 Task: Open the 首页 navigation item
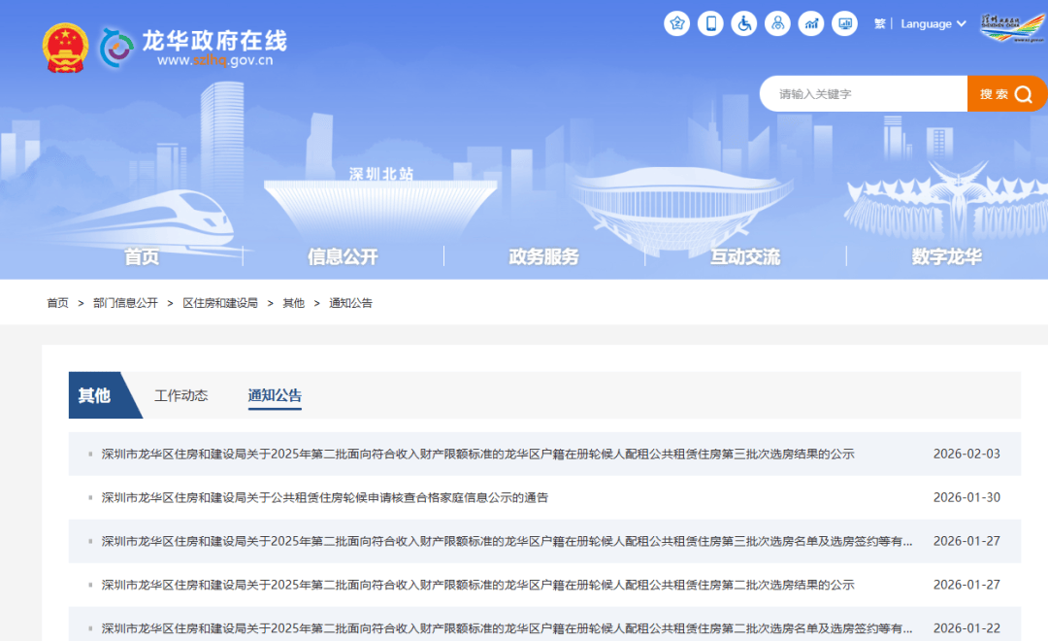pyautogui.click(x=142, y=256)
